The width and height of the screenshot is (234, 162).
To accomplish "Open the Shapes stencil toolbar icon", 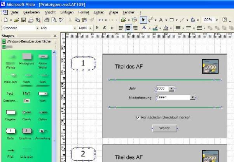I will click(x=124, y=20).
